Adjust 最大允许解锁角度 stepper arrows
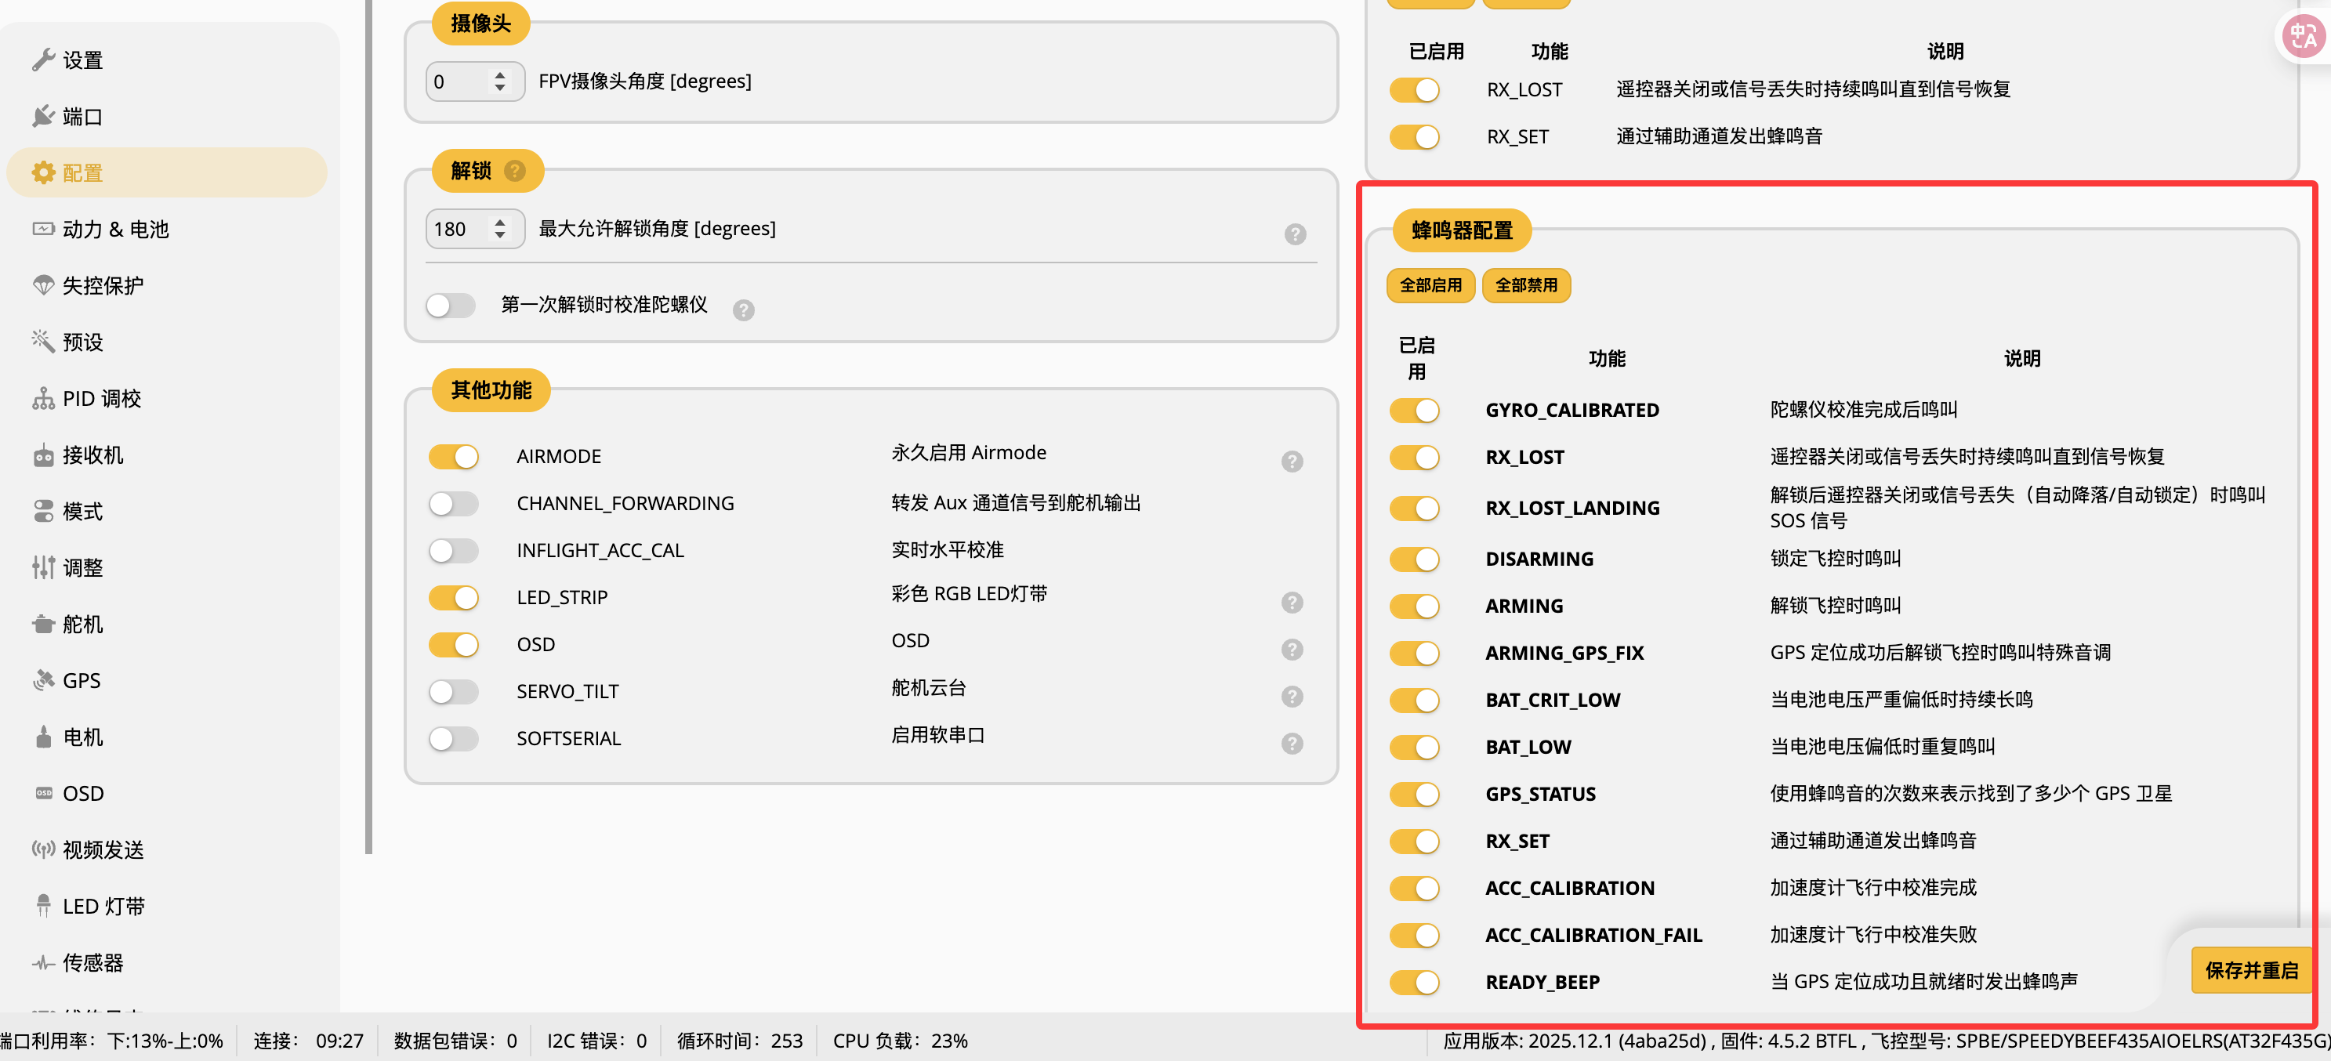This screenshot has height=1061, width=2331. coord(499,229)
